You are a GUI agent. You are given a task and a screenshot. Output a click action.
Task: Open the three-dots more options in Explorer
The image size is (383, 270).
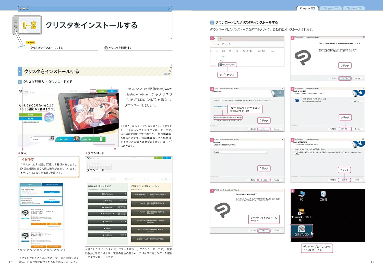click(272, 51)
